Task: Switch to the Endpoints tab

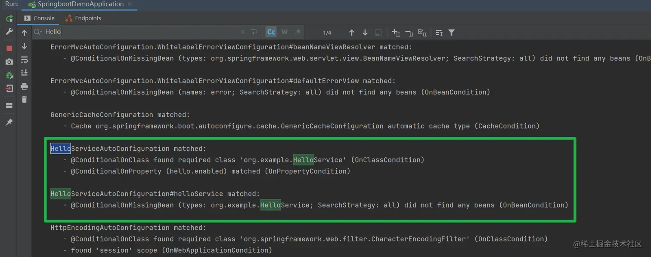Action: pos(83,18)
